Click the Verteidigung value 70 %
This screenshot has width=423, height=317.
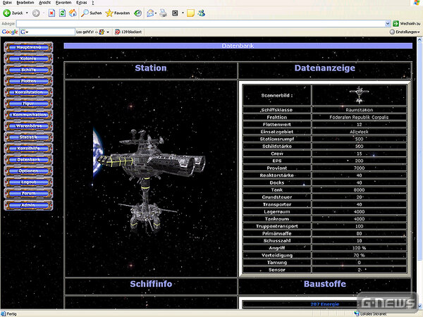click(359, 255)
